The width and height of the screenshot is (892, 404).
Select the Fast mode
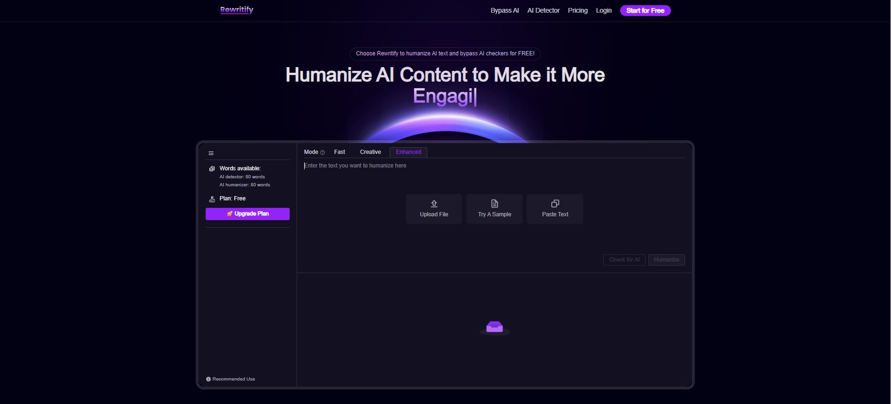click(x=339, y=152)
